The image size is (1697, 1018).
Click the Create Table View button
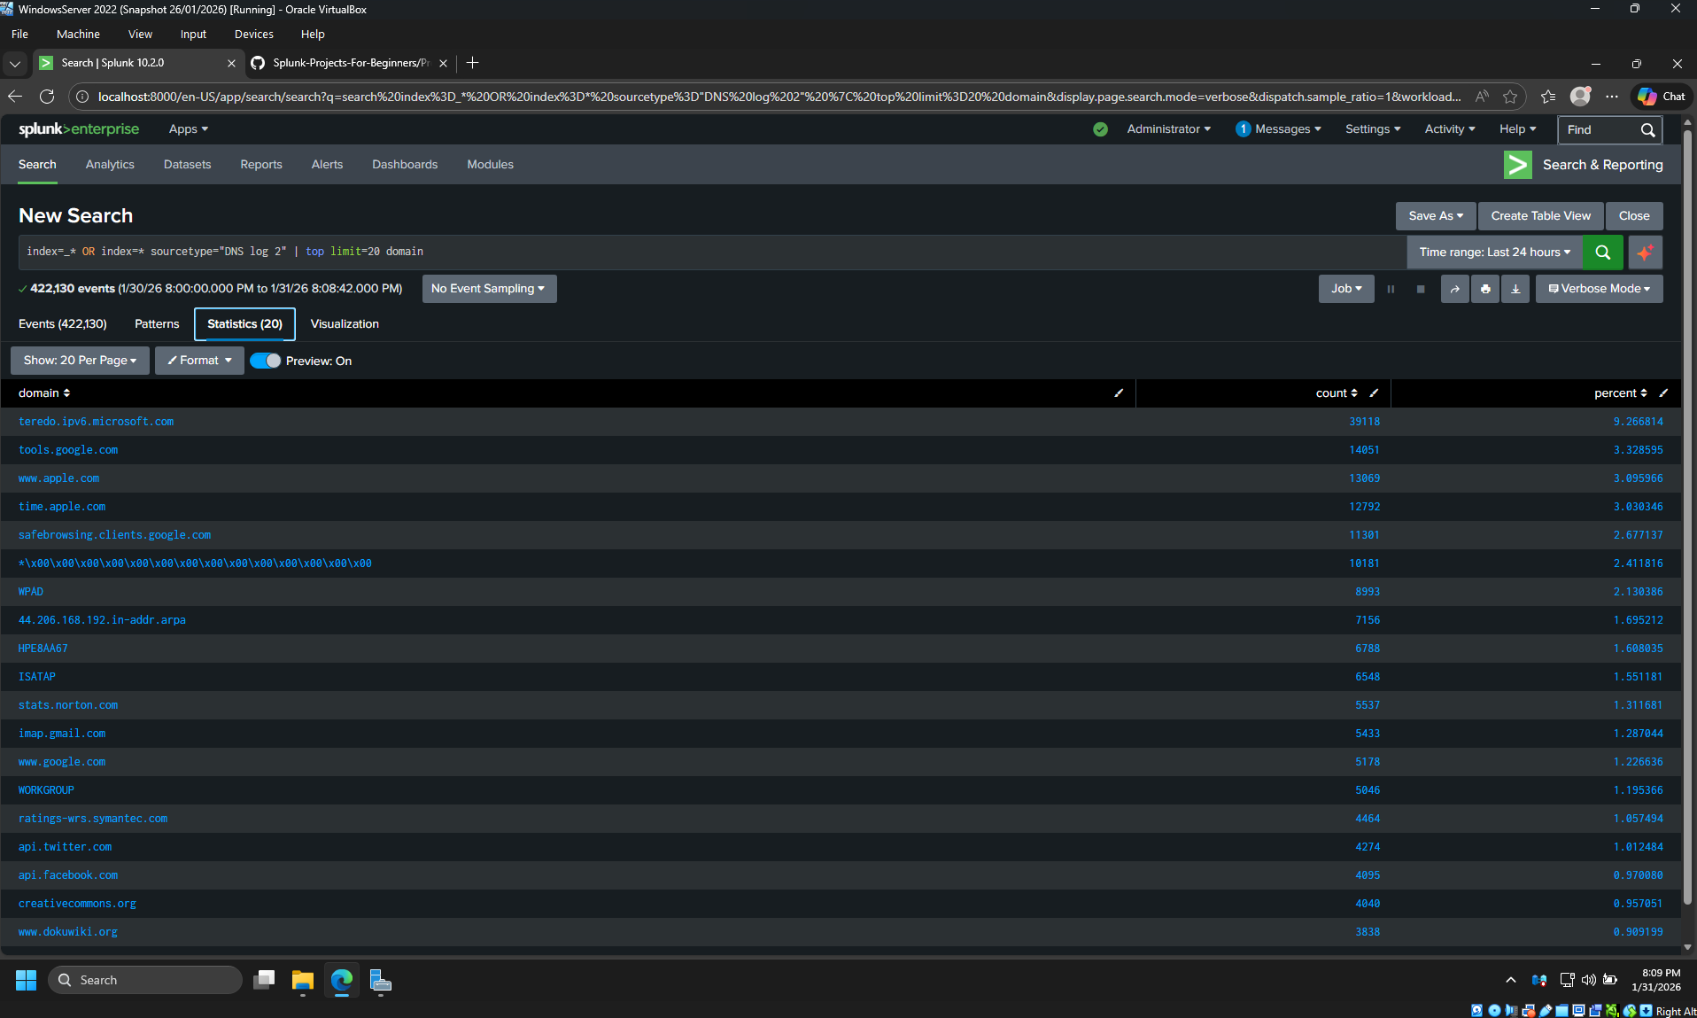tap(1540, 216)
